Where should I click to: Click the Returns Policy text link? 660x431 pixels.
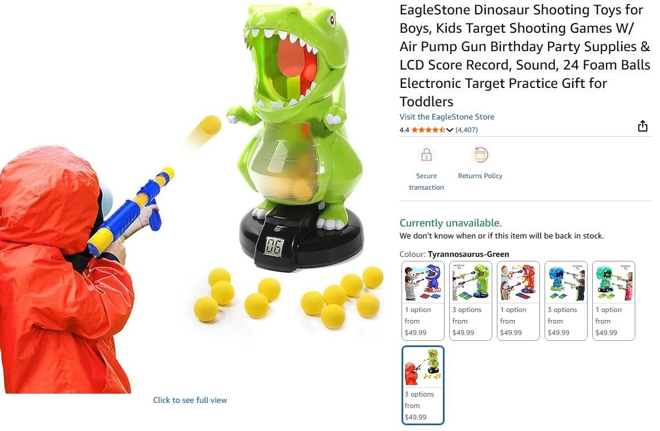480,176
